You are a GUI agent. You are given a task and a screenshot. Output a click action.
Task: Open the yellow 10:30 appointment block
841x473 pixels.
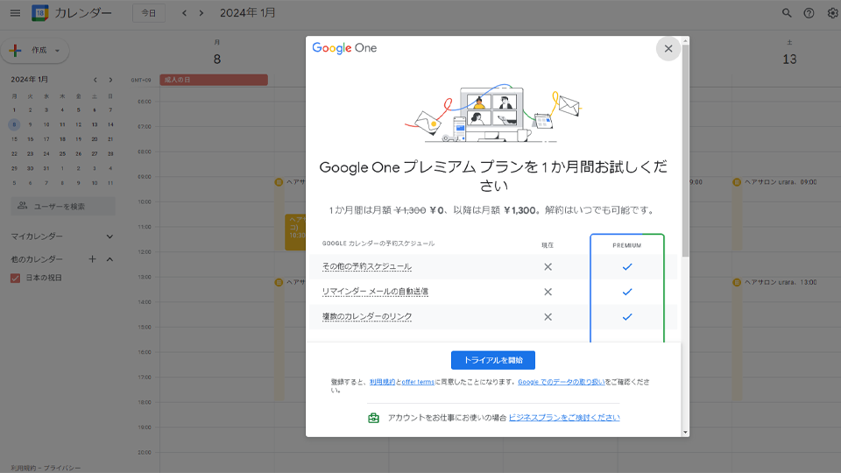[295, 231]
